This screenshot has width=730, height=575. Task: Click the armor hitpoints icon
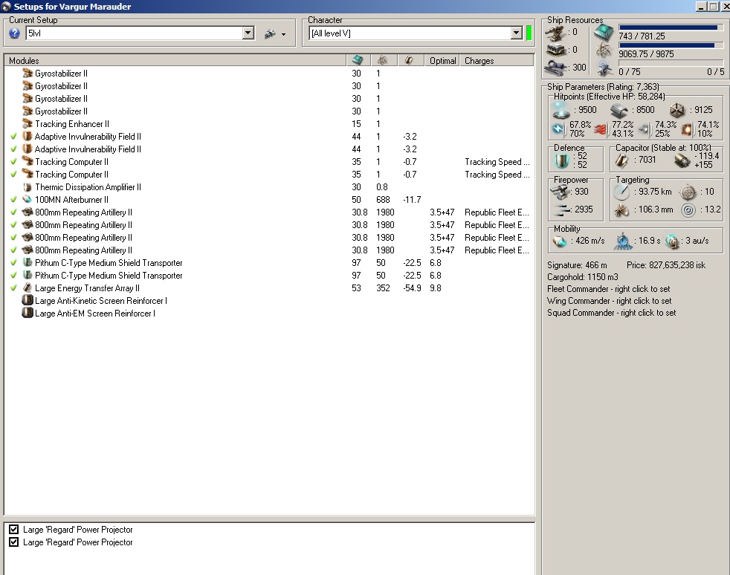[x=618, y=110]
